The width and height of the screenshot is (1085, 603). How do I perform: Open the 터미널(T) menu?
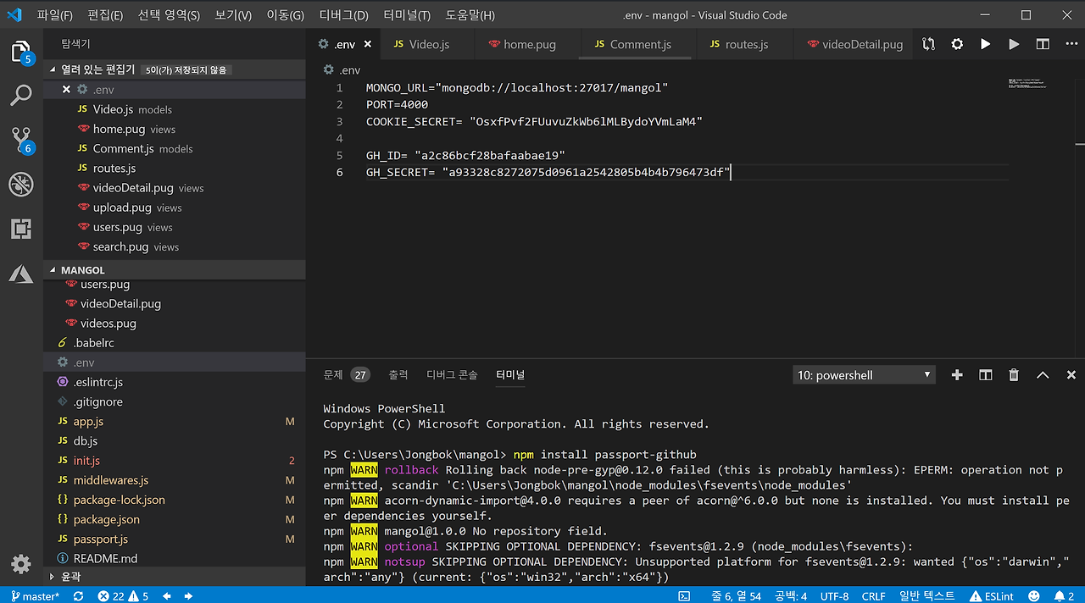pos(407,15)
